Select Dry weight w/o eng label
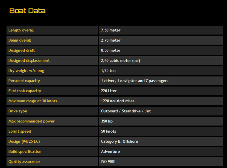The image size is (227, 168). point(26,71)
